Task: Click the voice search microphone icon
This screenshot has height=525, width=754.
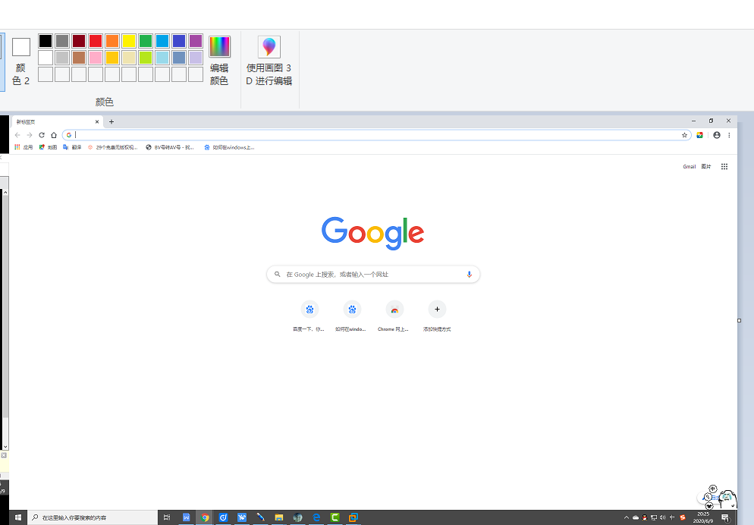Action: 469,274
